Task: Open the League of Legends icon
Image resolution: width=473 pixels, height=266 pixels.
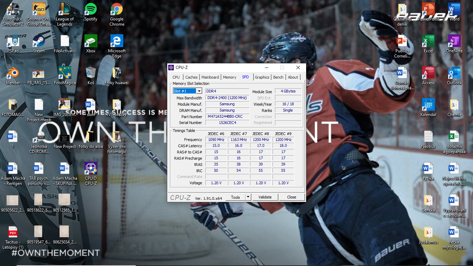Action: [65, 9]
